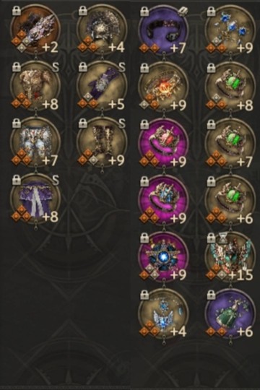
Task: Click the +9 red gem ring on magenta
Action: (164, 143)
